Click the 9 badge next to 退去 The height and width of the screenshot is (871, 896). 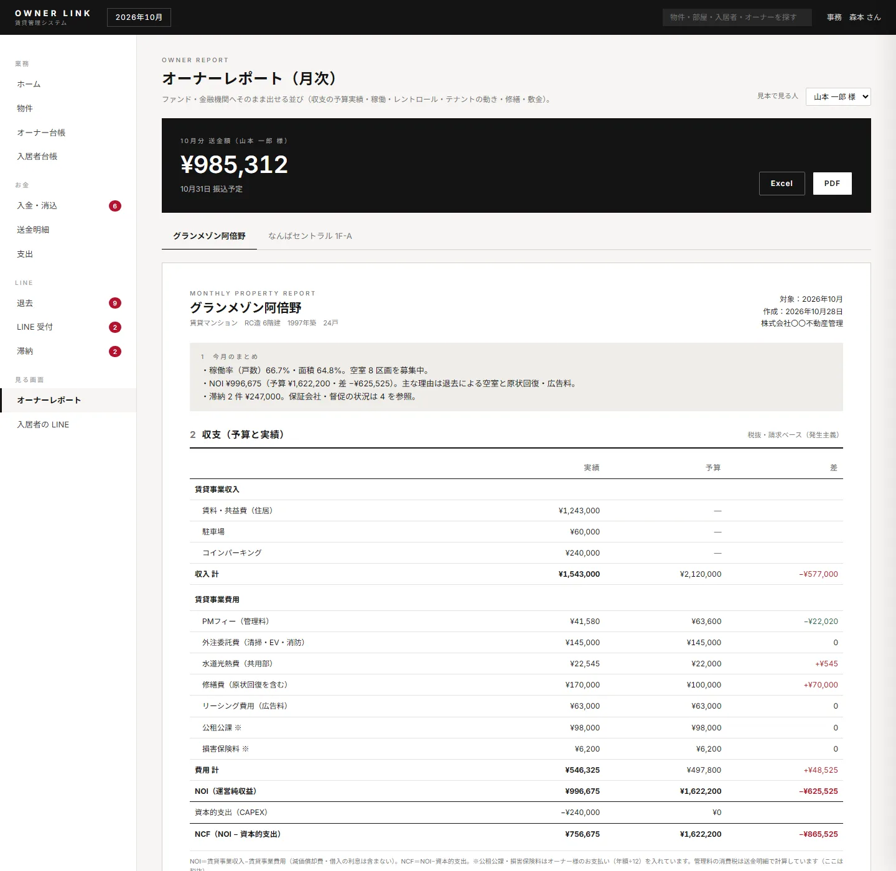(x=114, y=303)
